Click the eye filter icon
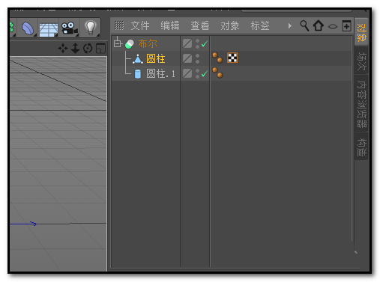Screen dimensions: 380x282 click(x=333, y=26)
